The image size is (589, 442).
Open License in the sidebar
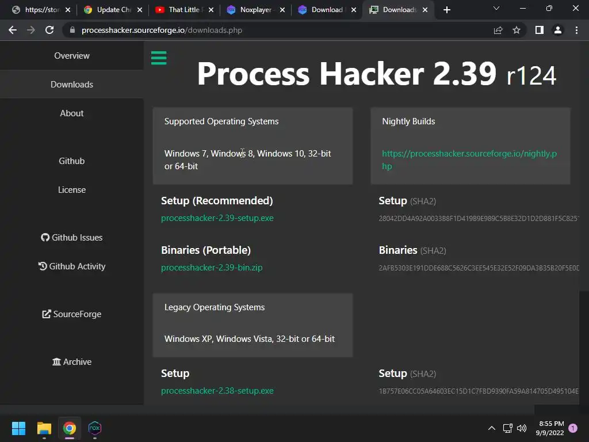coord(72,190)
